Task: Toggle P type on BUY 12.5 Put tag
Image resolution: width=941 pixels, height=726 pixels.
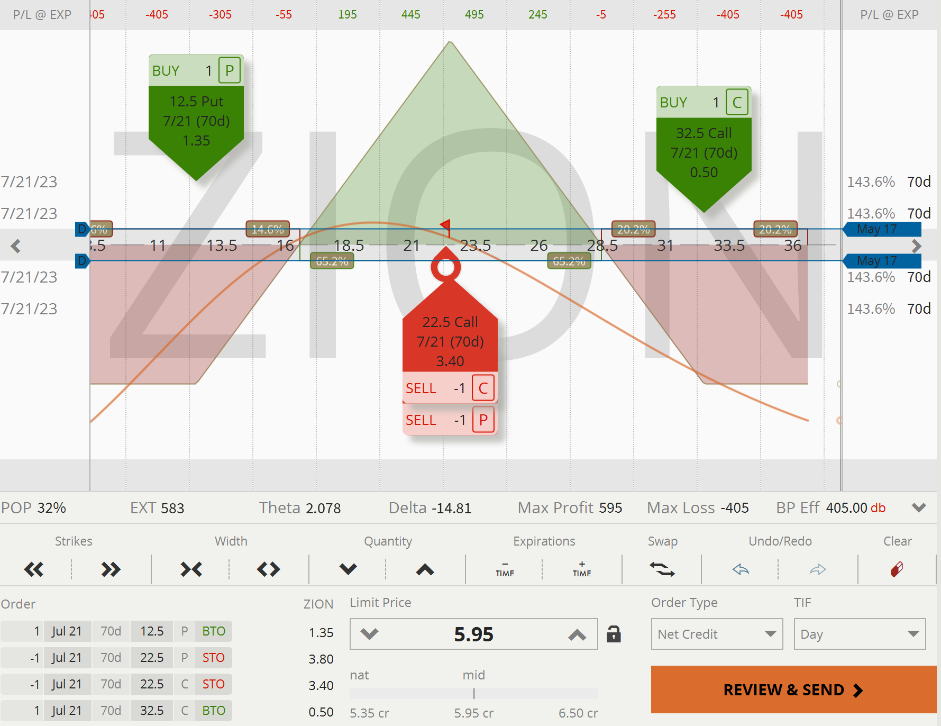Action: [229, 71]
